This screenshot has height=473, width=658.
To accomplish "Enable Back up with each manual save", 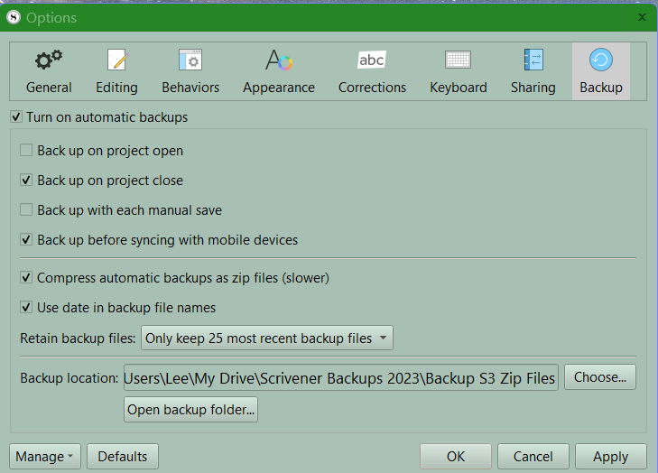I will point(27,210).
